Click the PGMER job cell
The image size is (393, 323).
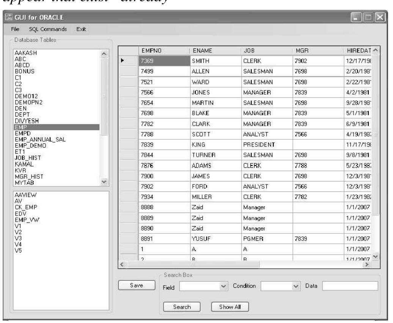(267, 239)
